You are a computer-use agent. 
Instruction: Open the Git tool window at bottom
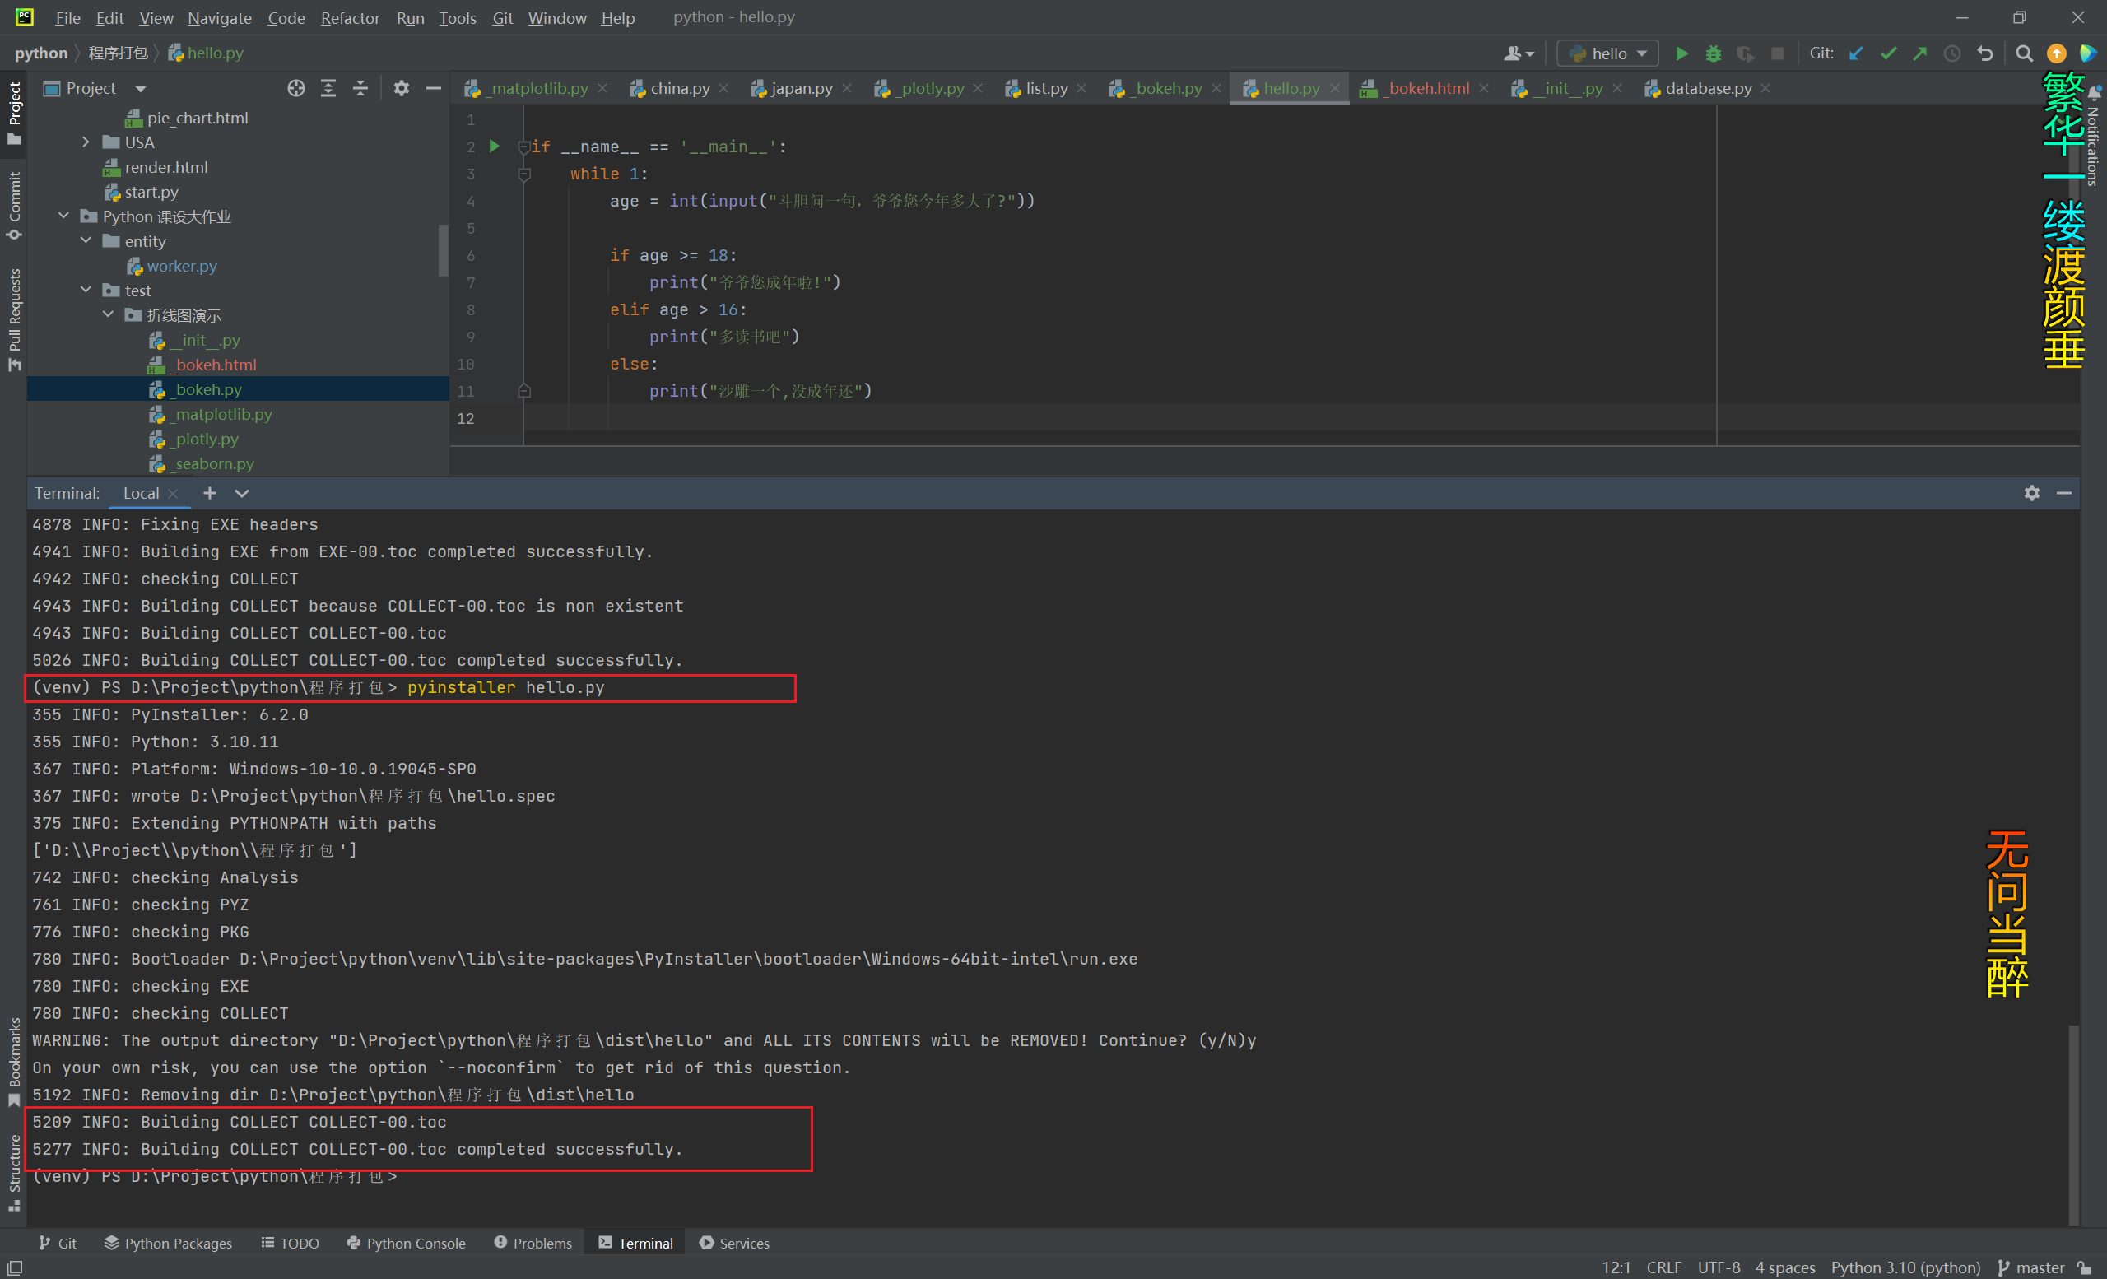[x=58, y=1243]
